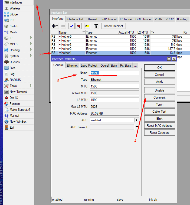Open the Partition sidebar item
190x205 pixels.
click(15, 104)
